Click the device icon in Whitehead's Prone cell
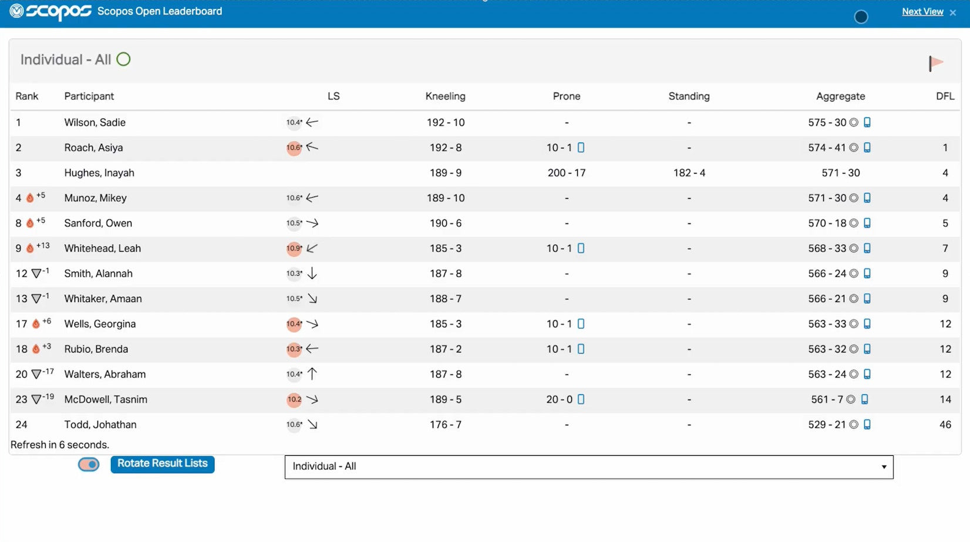 pos(581,249)
